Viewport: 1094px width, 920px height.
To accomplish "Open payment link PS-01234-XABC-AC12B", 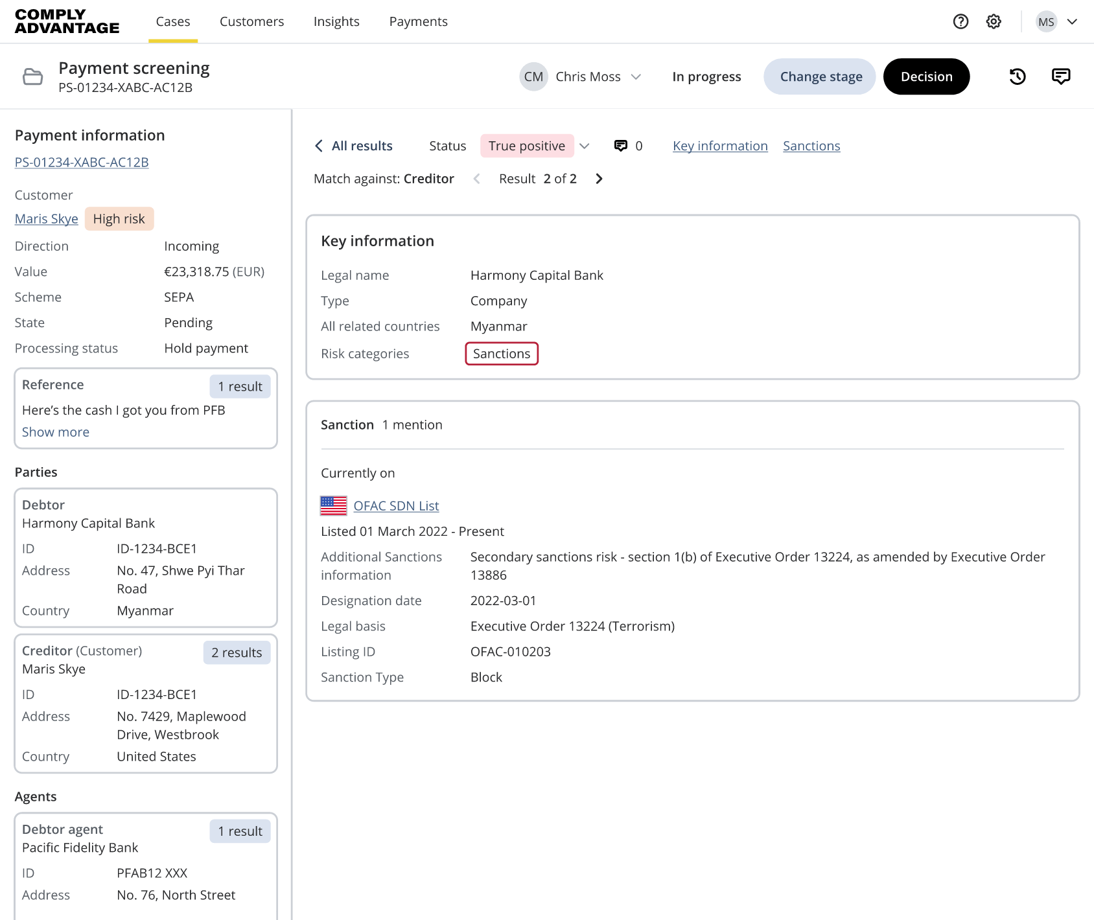I will pyautogui.click(x=82, y=162).
